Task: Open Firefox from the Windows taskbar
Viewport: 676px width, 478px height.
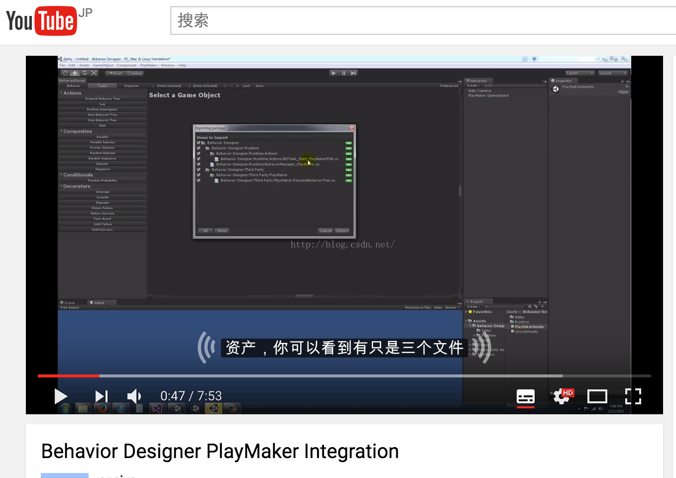Action: [x=102, y=408]
